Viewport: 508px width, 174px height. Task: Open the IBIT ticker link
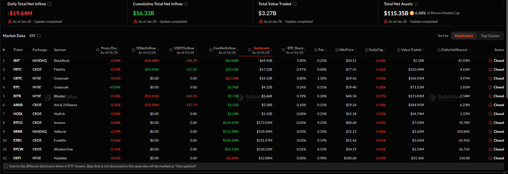pyautogui.click(x=17, y=61)
